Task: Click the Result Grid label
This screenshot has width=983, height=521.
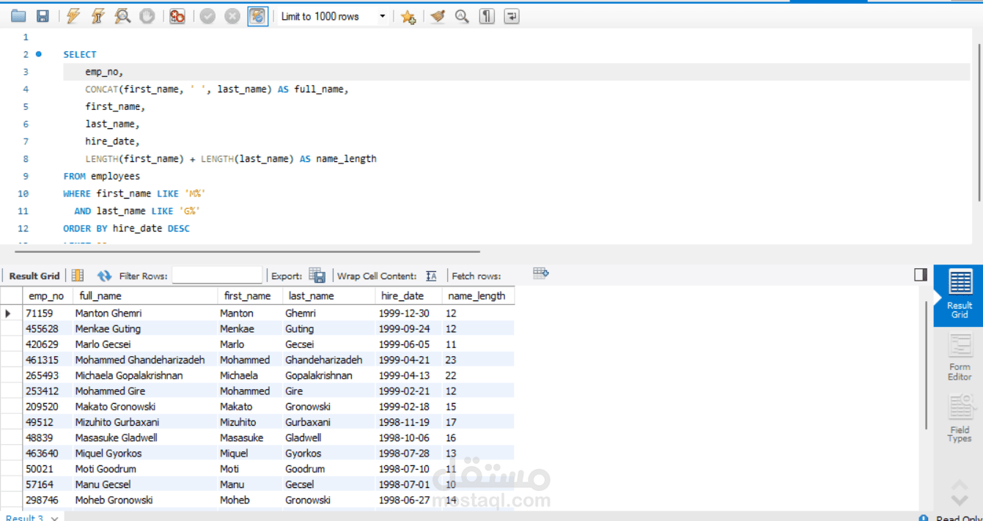Action: point(34,276)
